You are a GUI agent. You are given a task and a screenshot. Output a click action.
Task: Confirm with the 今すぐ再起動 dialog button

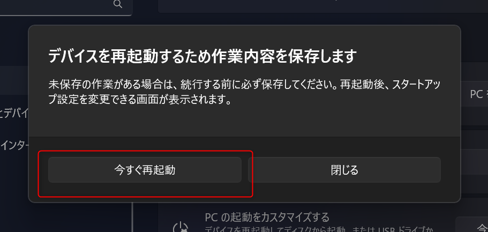click(145, 170)
